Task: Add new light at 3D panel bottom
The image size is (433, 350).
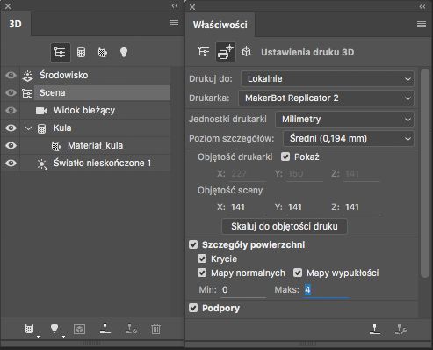Action: [x=54, y=329]
